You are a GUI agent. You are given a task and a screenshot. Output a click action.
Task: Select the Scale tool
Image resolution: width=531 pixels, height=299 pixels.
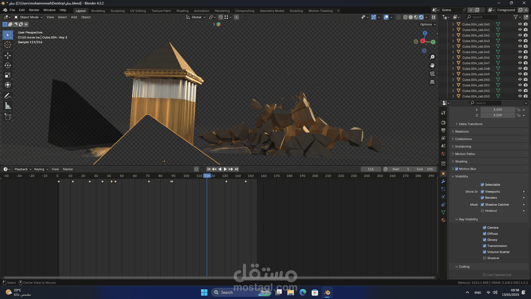click(8, 75)
